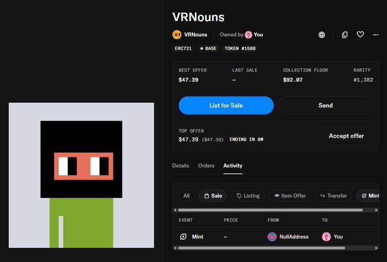Viewport: 387px width, 262px height.
Task: Click the TO column header
Action: [x=324, y=220]
